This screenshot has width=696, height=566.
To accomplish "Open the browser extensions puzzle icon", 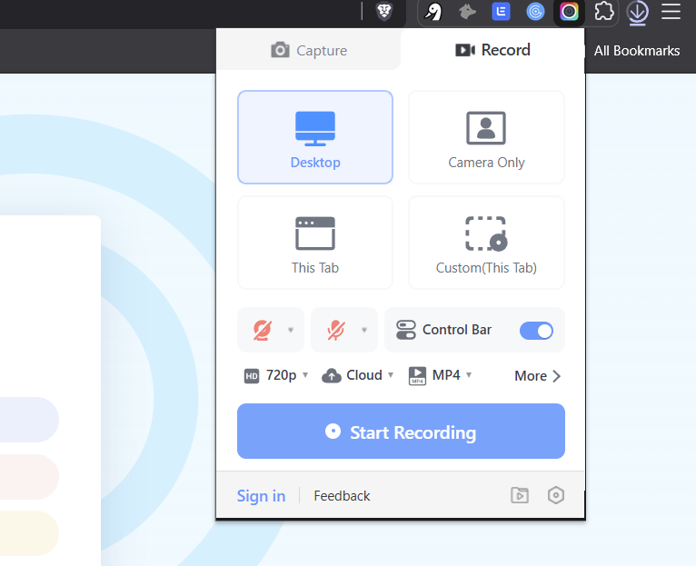I will [x=603, y=12].
